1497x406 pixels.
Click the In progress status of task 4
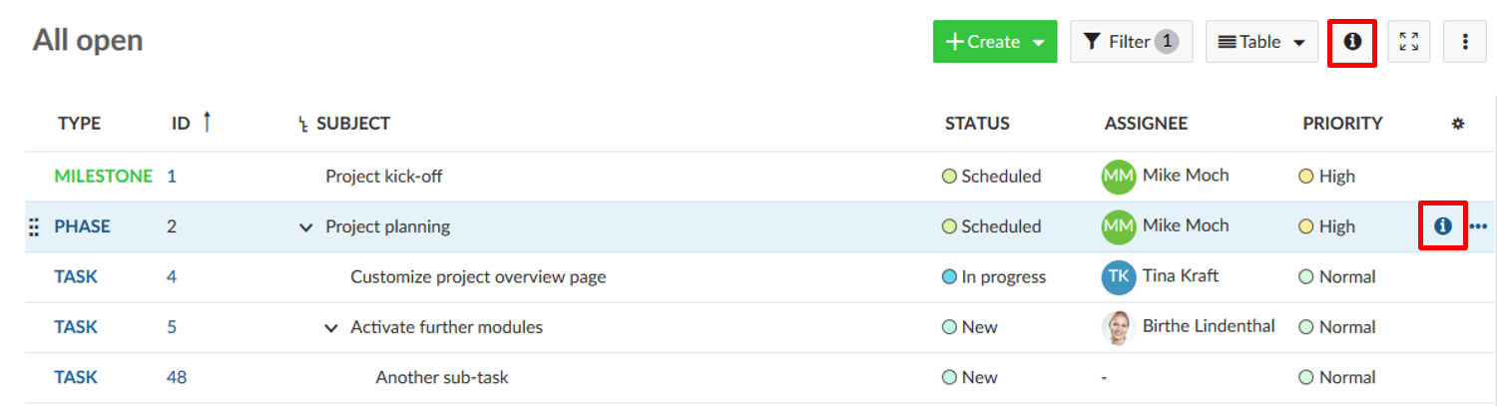tap(1002, 276)
